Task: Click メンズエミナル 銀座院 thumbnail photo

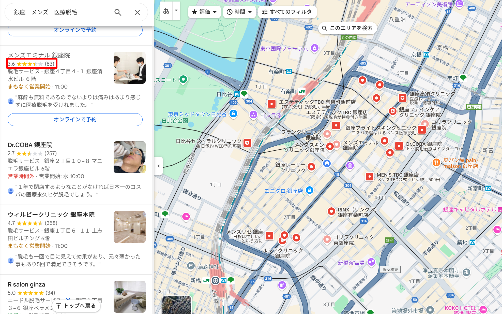Action: pos(130,68)
